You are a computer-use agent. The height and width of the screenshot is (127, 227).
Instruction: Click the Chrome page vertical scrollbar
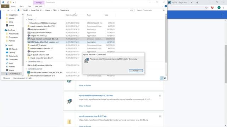click(x=226, y=64)
